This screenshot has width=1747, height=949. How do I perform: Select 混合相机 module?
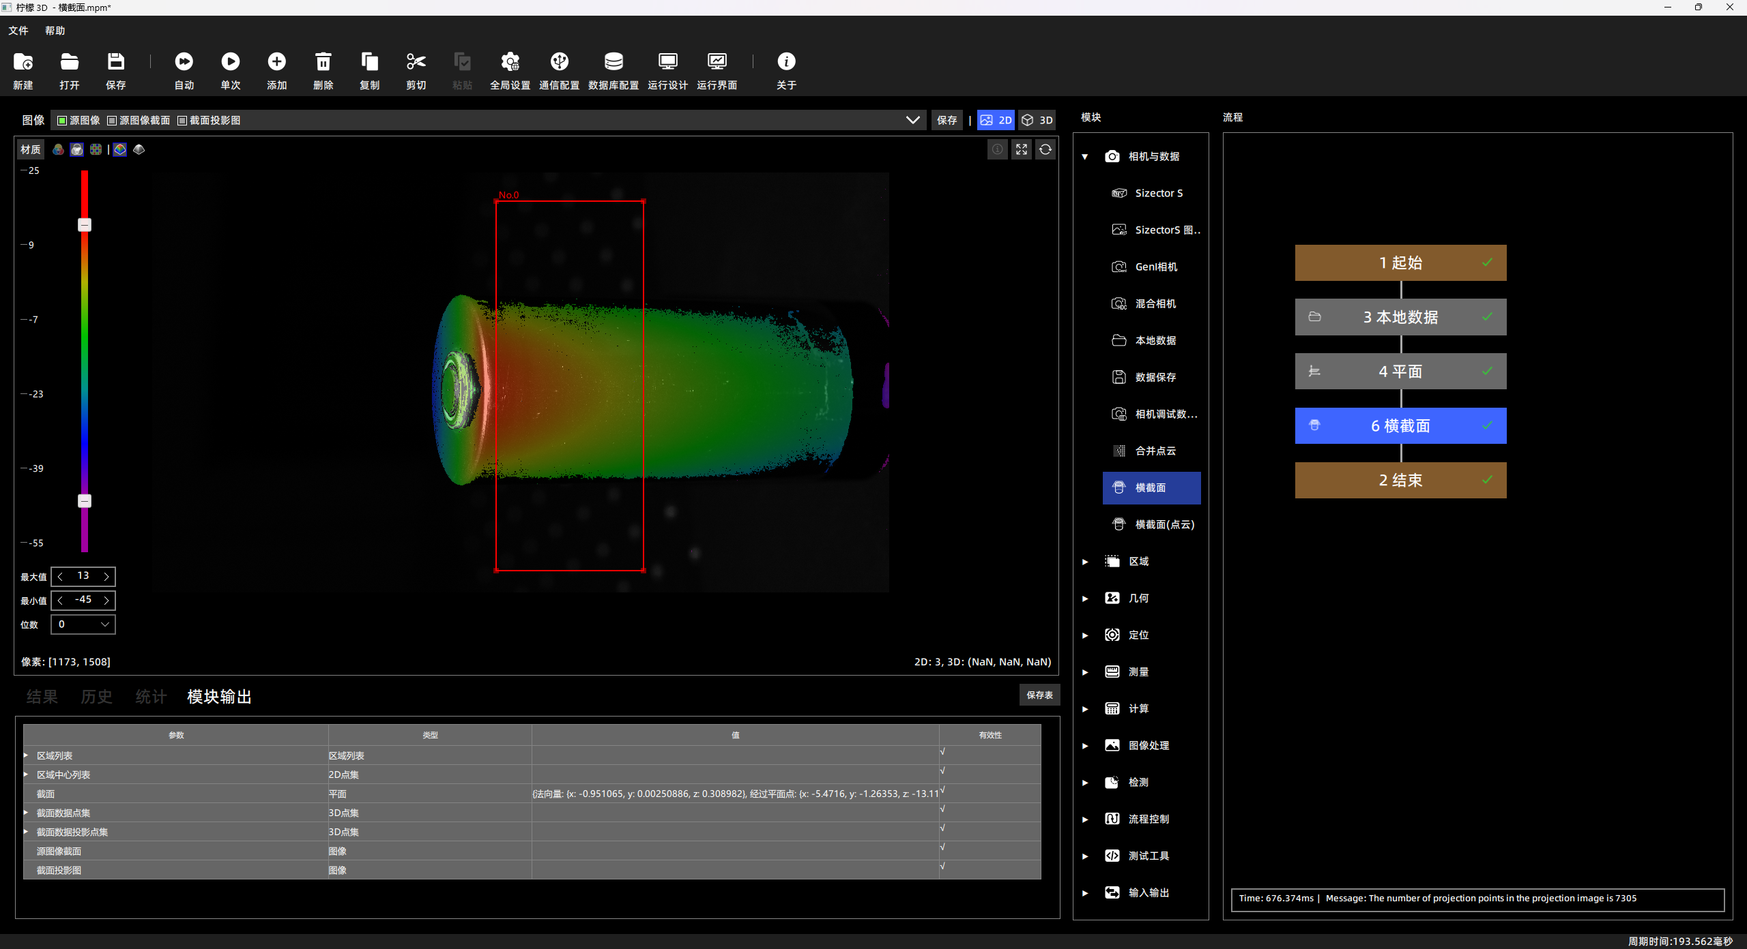pos(1152,303)
